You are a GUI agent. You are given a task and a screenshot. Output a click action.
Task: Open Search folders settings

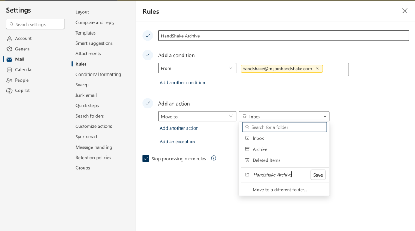[x=90, y=116]
